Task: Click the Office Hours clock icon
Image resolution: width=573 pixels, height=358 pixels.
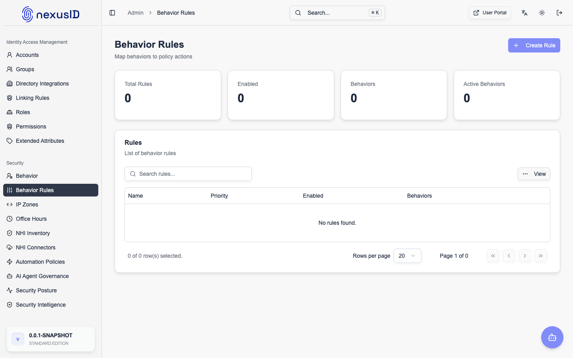Action: [x=10, y=219]
